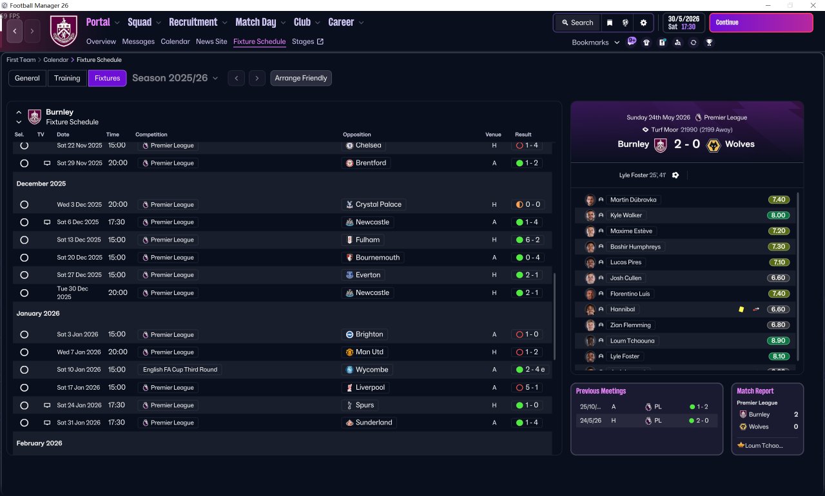Open the News Site sub-tab
The image size is (825, 496).
tap(211, 42)
